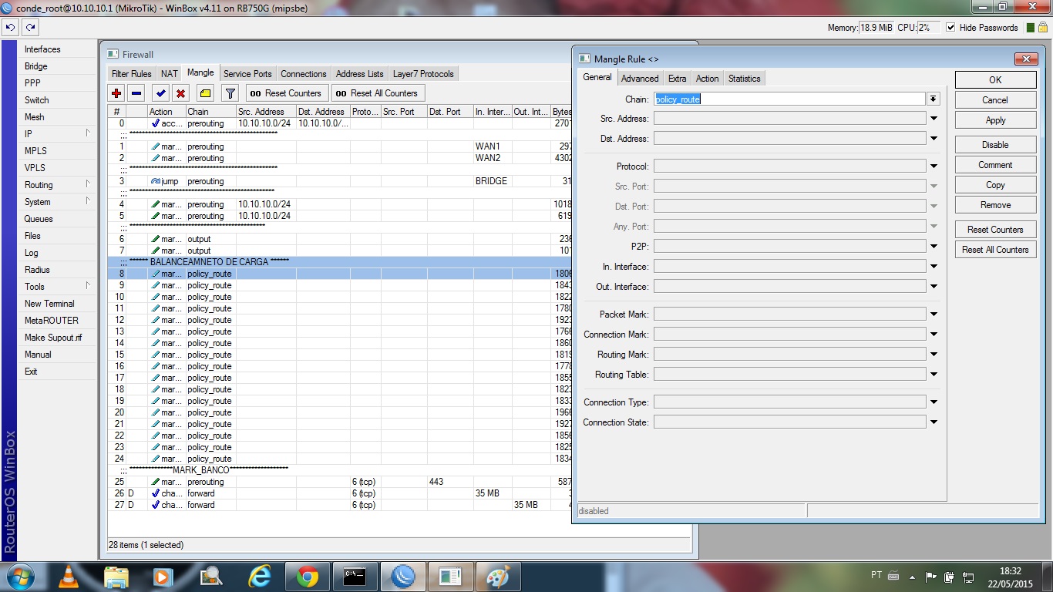
Task: Open Internet Explorer from the taskbar
Action: (x=260, y=577)
